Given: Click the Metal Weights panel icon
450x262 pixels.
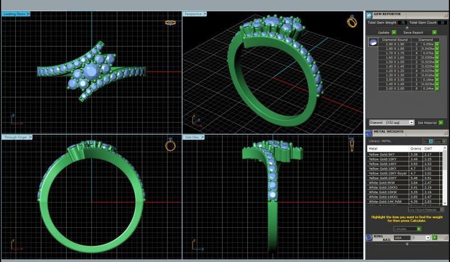Looking at the screenshot, I should 369,133.
